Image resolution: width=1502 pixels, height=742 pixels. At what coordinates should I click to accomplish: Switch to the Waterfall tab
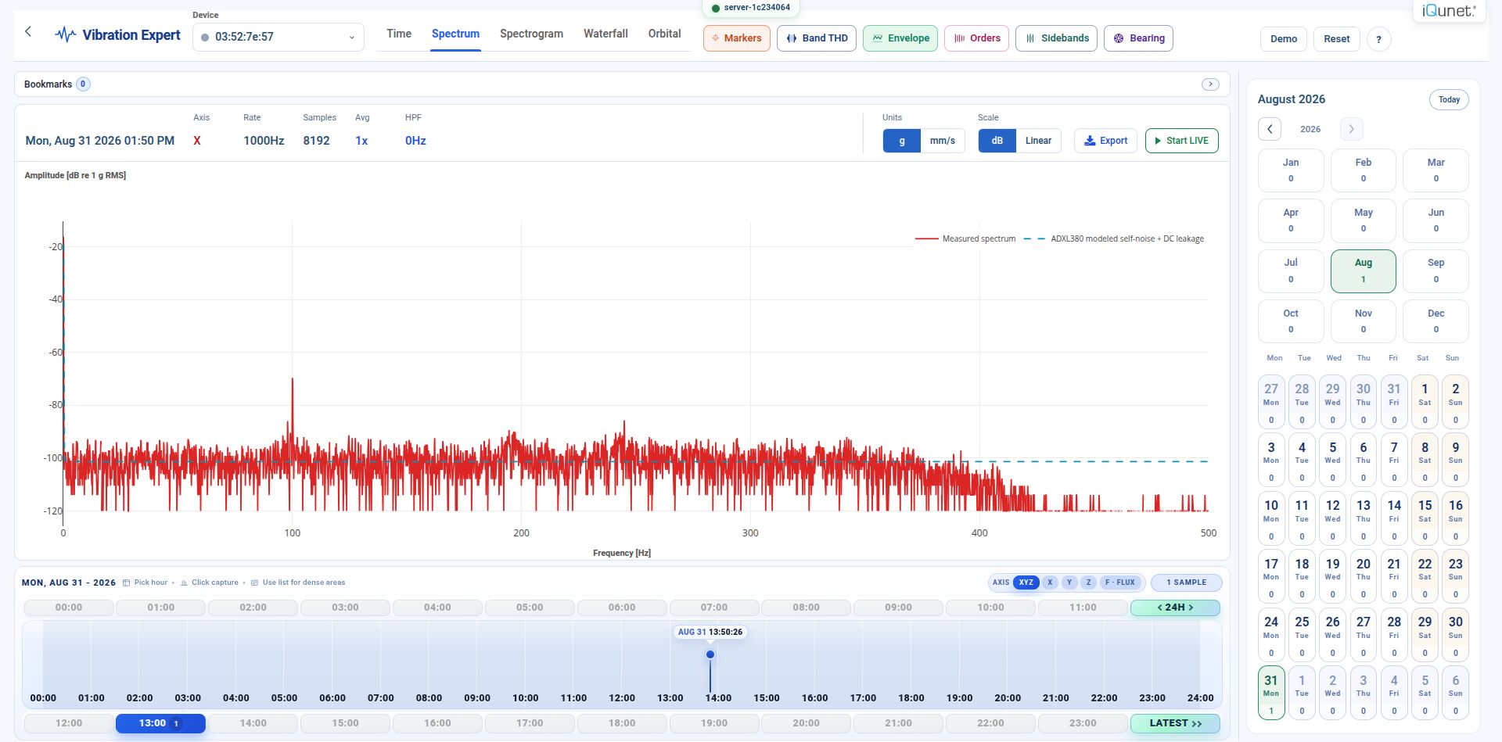(605, 34)
